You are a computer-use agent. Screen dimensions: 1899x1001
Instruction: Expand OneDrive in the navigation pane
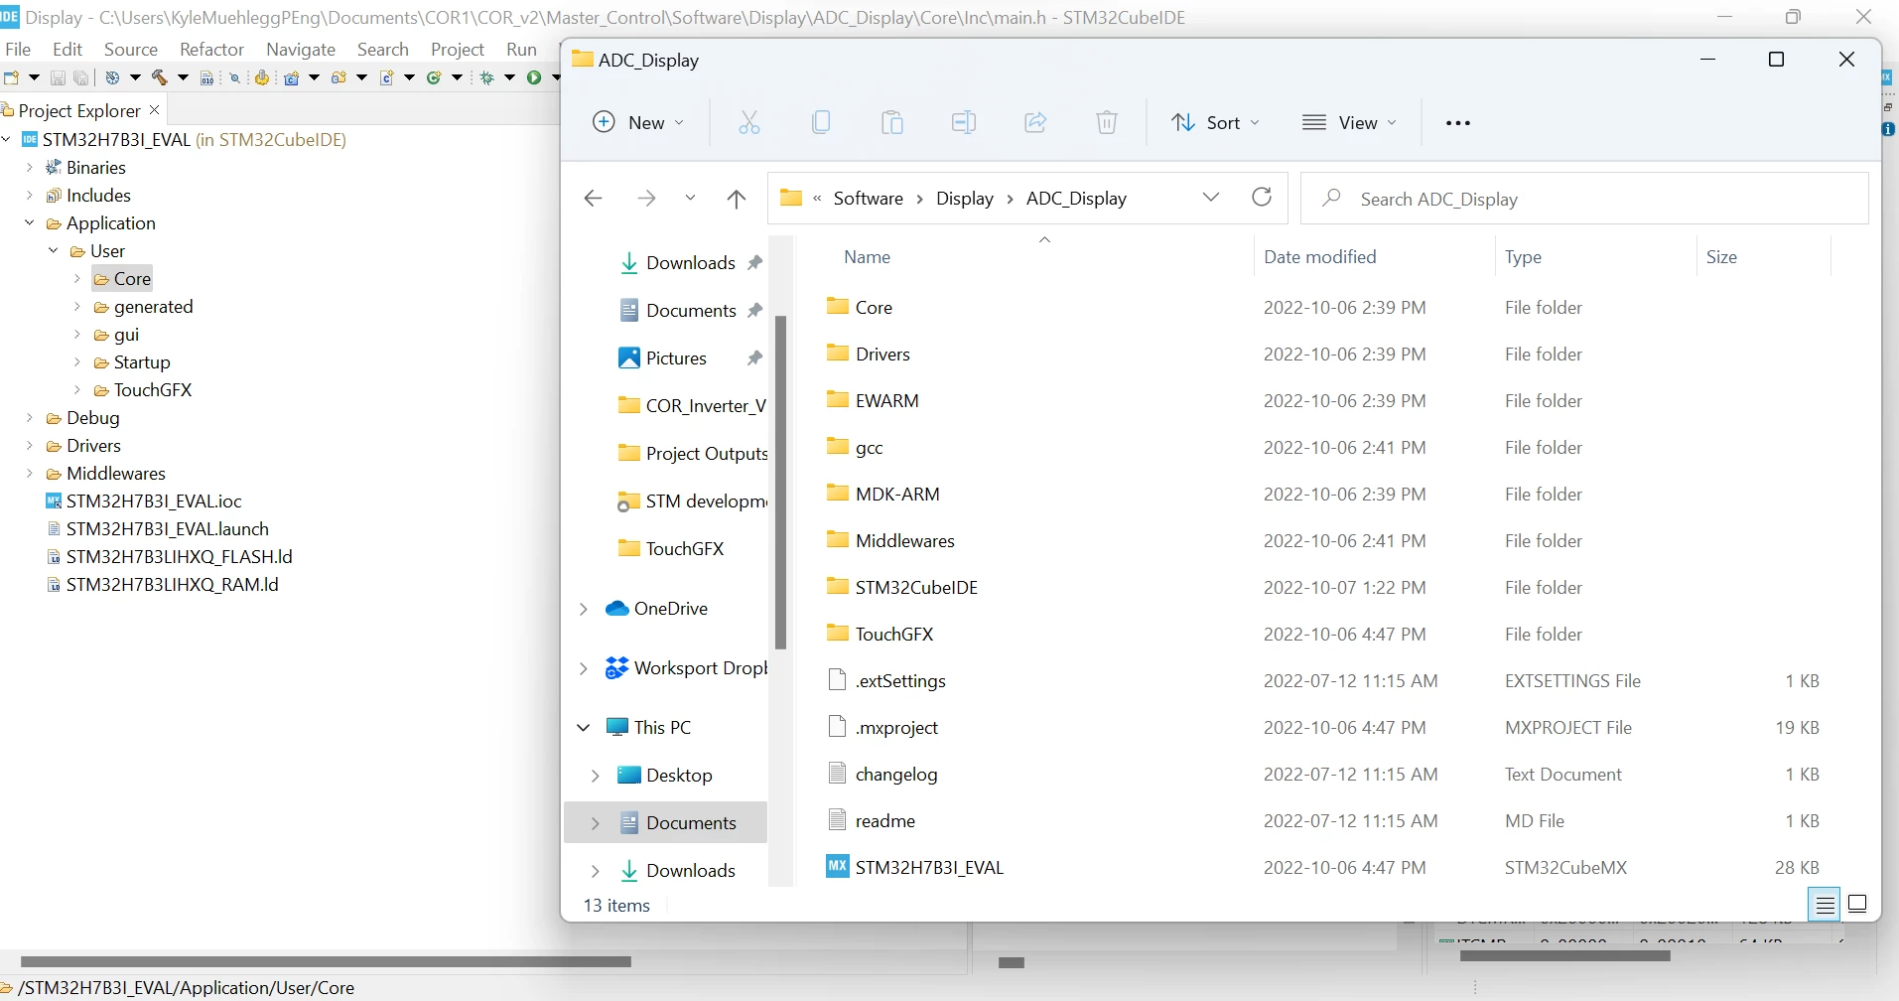pyautogui.click(x=583, y=609)
